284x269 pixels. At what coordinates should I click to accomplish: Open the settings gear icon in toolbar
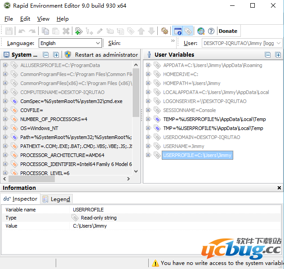click(164, 31)
